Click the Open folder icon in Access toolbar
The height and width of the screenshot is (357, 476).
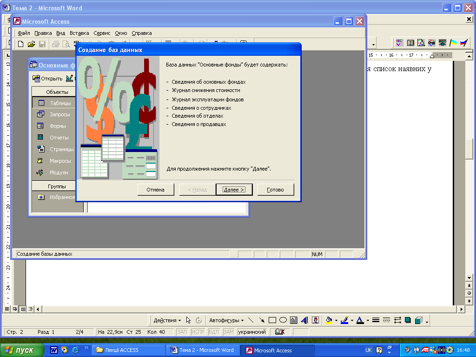click(31, 44)
